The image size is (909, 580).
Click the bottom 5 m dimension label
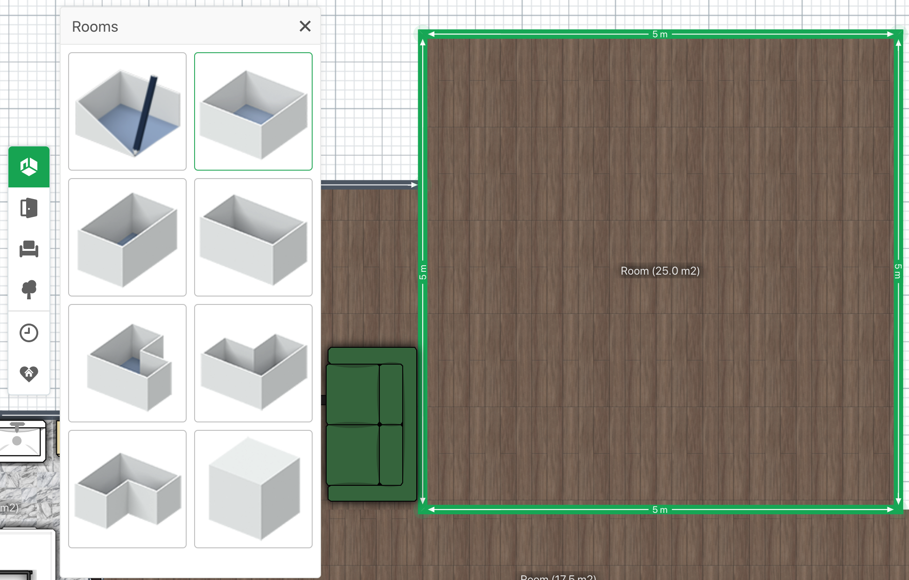point(660,510)
